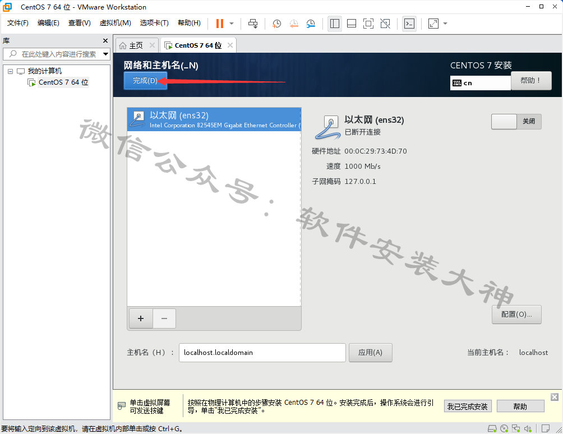Open the 编辑(E) menu
The height and width of the screenshot is (434, 563).
48,23
